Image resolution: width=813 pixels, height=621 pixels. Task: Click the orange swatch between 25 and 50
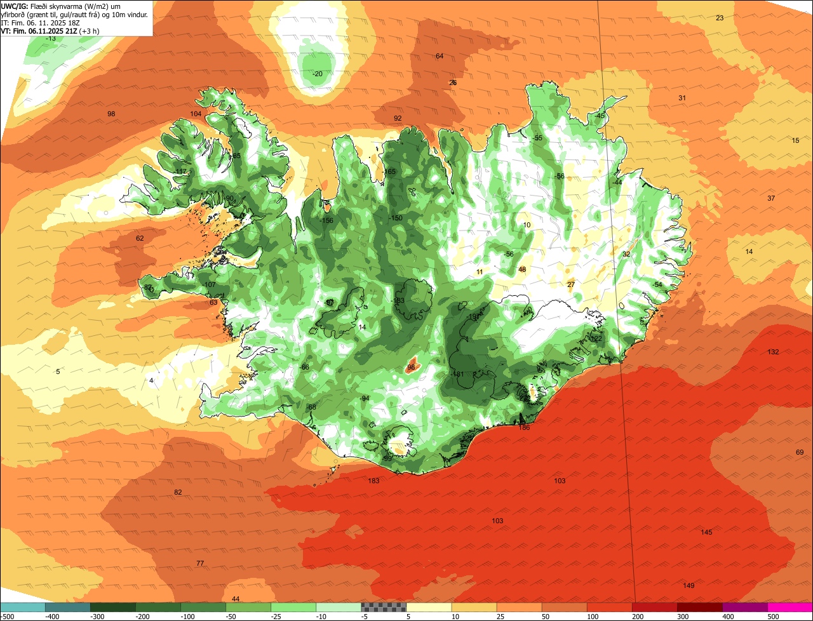tap(518, 607)
